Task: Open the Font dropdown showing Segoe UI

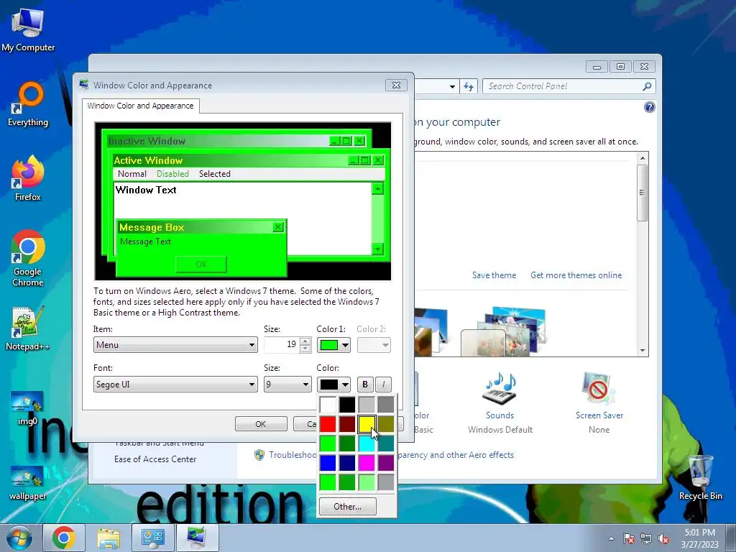Action: 175,385
